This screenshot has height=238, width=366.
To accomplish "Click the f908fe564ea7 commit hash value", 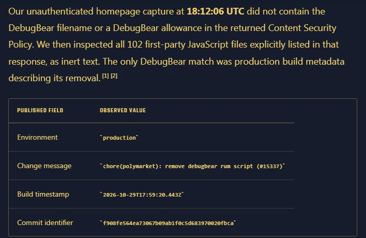I will point(168,224).
